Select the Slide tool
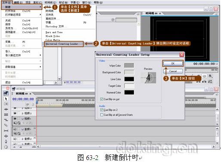The height and width of the screenshot is (163, 221). tap(6, 136)
